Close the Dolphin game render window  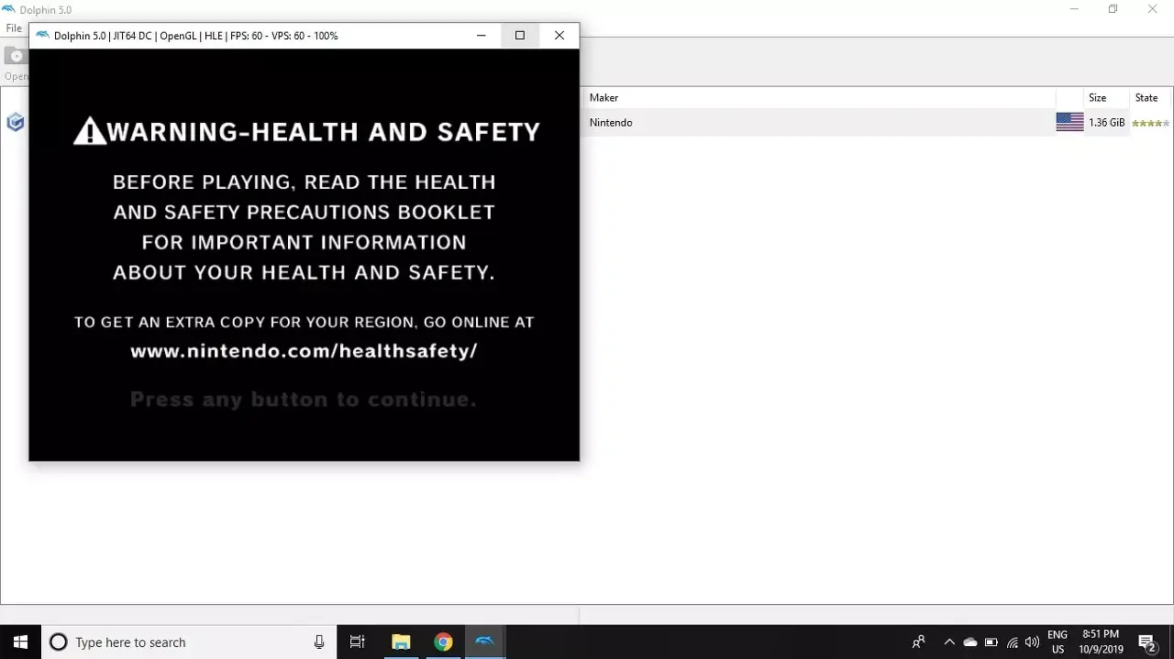coord(559,36)
